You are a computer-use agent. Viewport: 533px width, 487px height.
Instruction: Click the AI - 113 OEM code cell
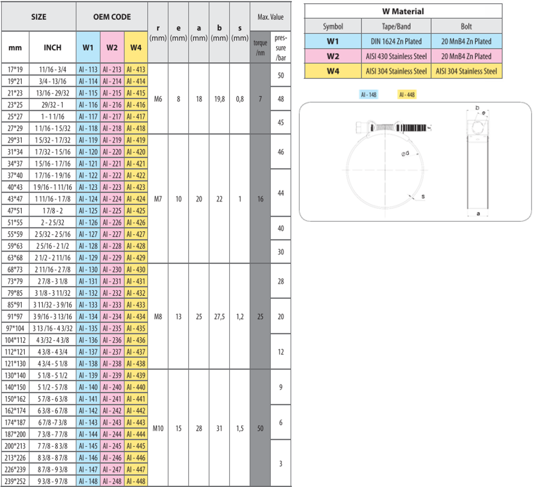pos(88,69)
